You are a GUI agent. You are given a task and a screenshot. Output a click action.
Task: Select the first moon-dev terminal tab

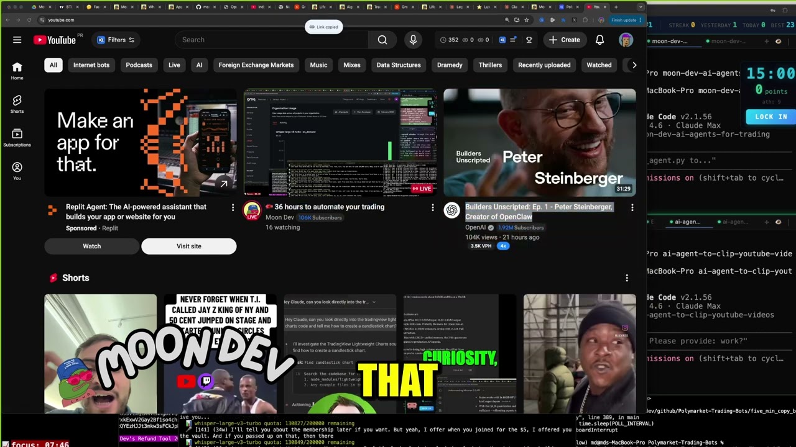click(x=674, y=42)
